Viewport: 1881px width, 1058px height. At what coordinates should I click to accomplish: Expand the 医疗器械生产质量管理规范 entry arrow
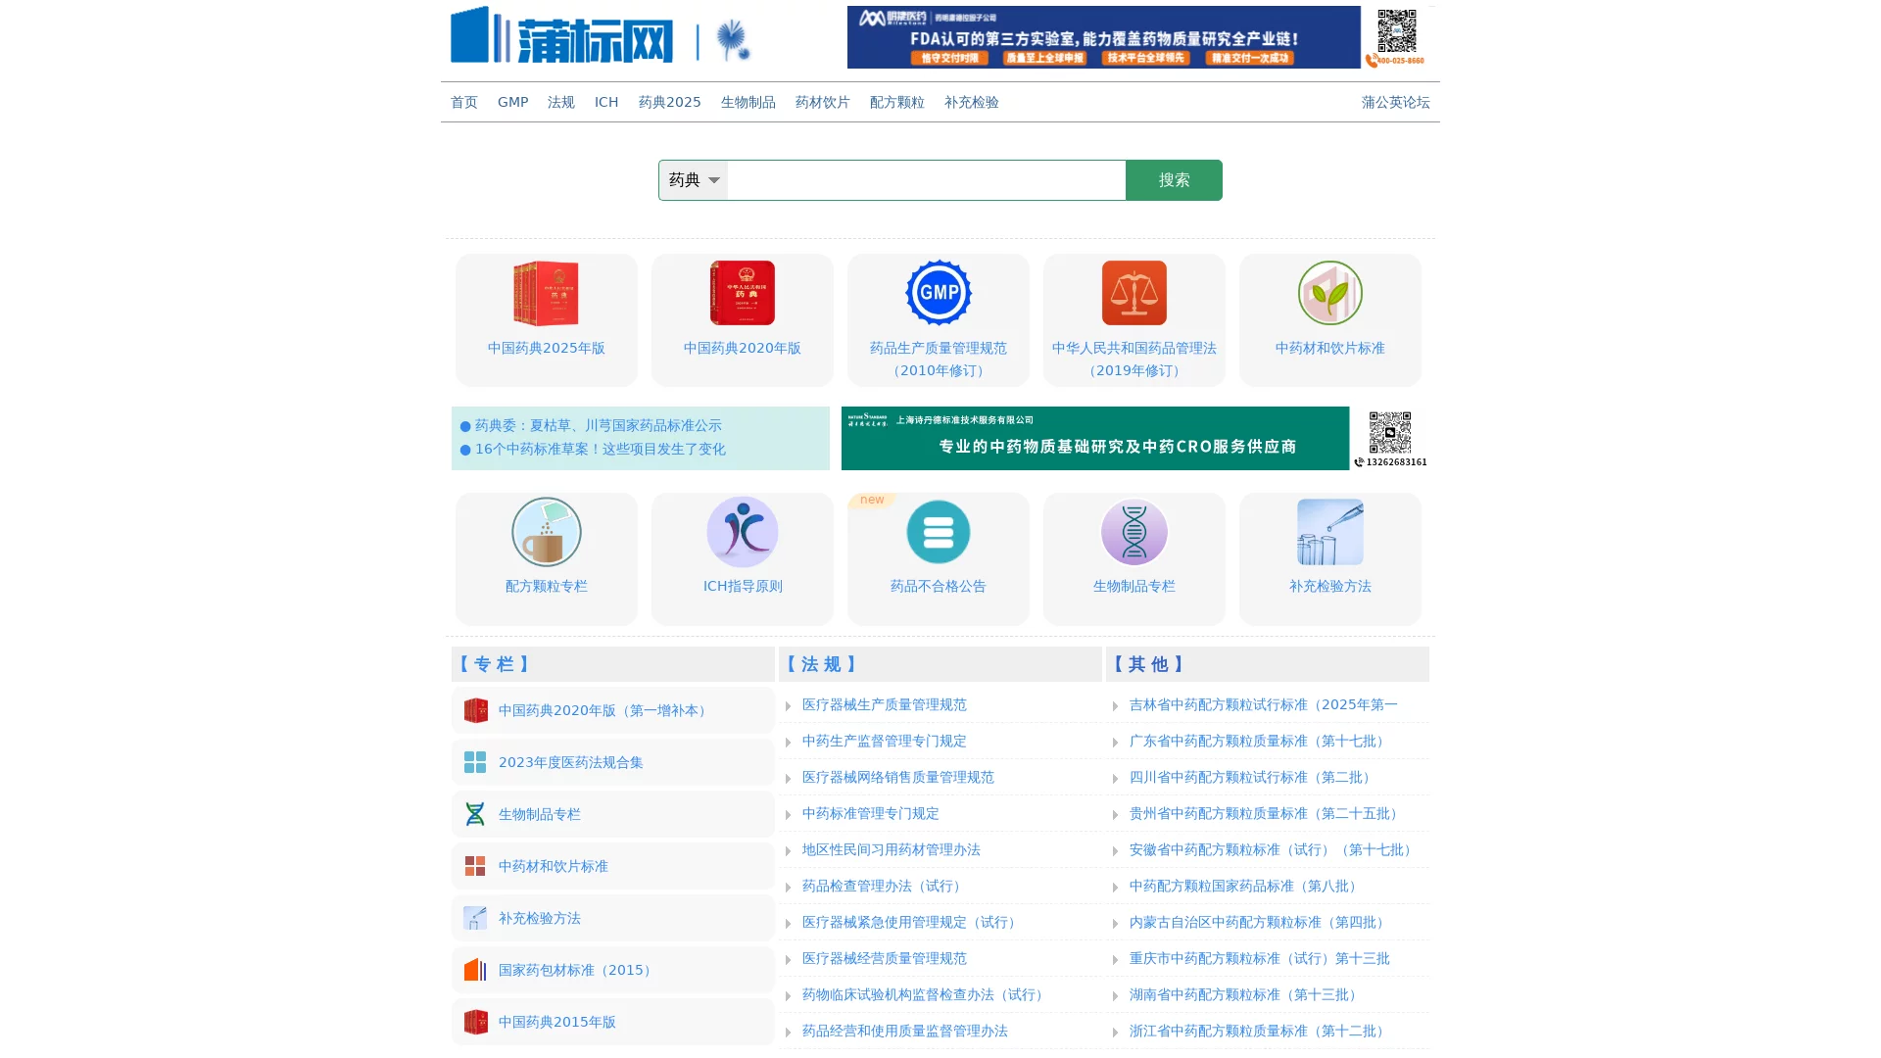(x=789, y=704)
